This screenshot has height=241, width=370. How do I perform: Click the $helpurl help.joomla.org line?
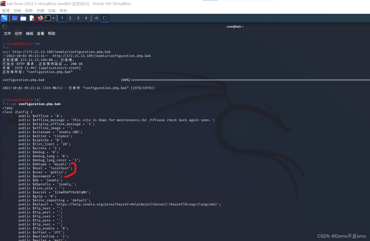[120, 204]
